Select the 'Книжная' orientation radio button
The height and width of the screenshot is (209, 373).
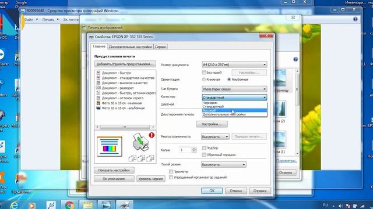coord(203,80)
